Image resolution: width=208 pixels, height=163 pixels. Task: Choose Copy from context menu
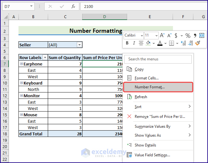click(158, 69)
